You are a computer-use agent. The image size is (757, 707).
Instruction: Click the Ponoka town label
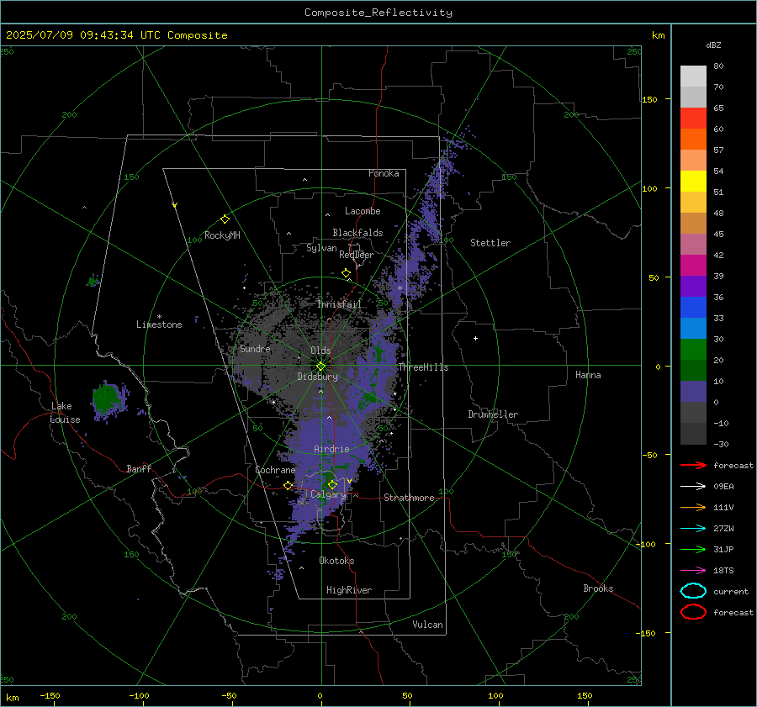tap(384, 173)
